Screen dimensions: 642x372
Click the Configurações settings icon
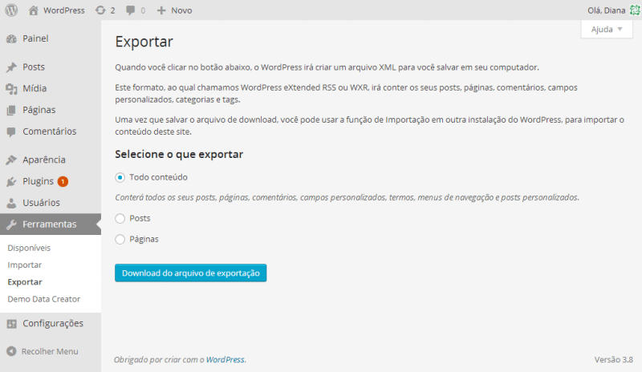(11, 324)
